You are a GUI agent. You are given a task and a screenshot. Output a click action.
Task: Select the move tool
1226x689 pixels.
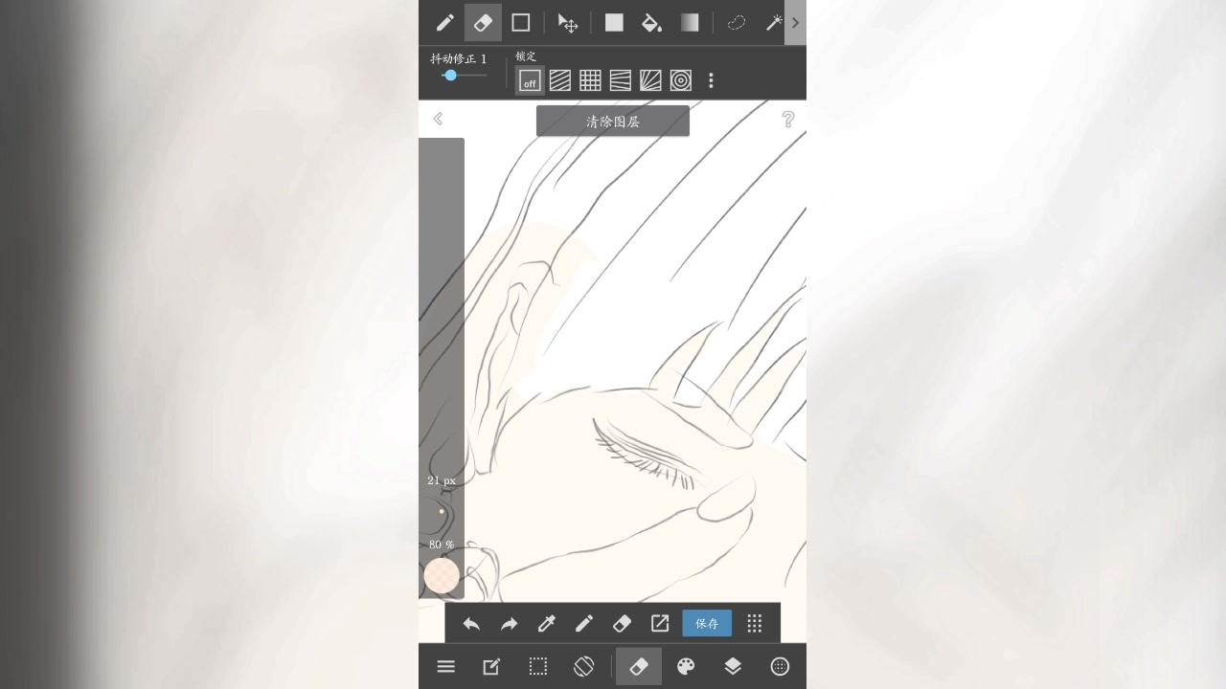point(568,23)
